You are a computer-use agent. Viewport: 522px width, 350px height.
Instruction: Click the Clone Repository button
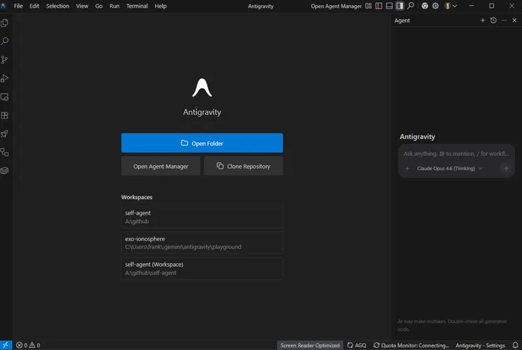click(x=243, y=166)
